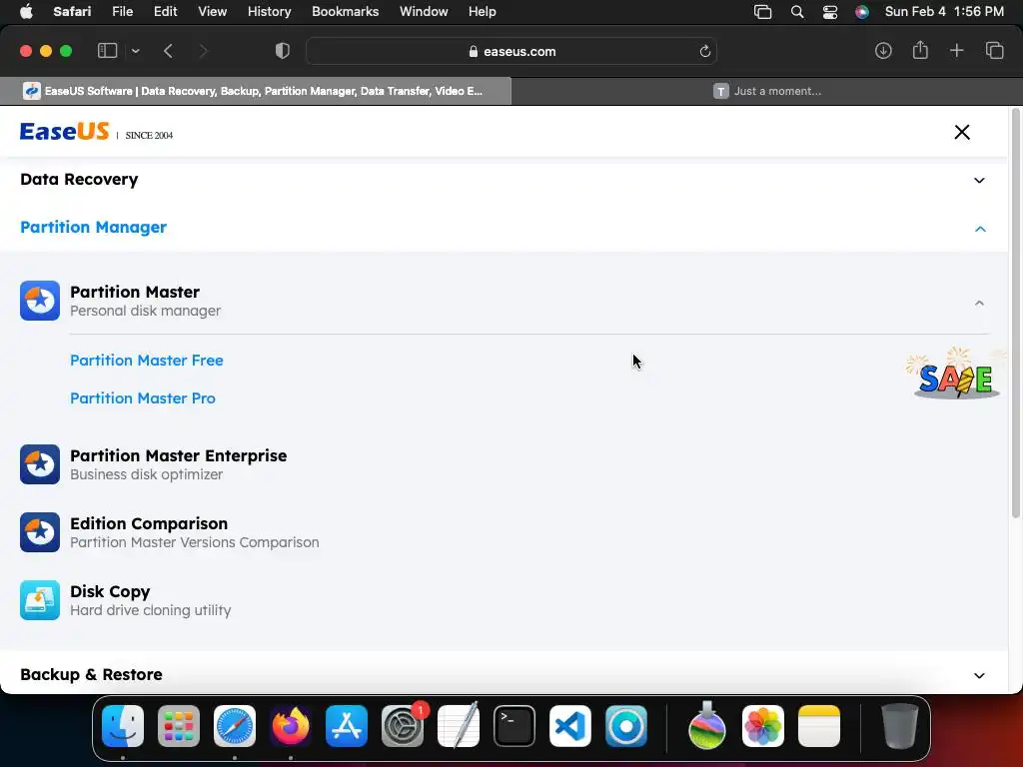Image resolution: width=1023 pixels, height=767 pixels.
Task: Open Control Center in menu bar
Action: [x=830, y=12]
